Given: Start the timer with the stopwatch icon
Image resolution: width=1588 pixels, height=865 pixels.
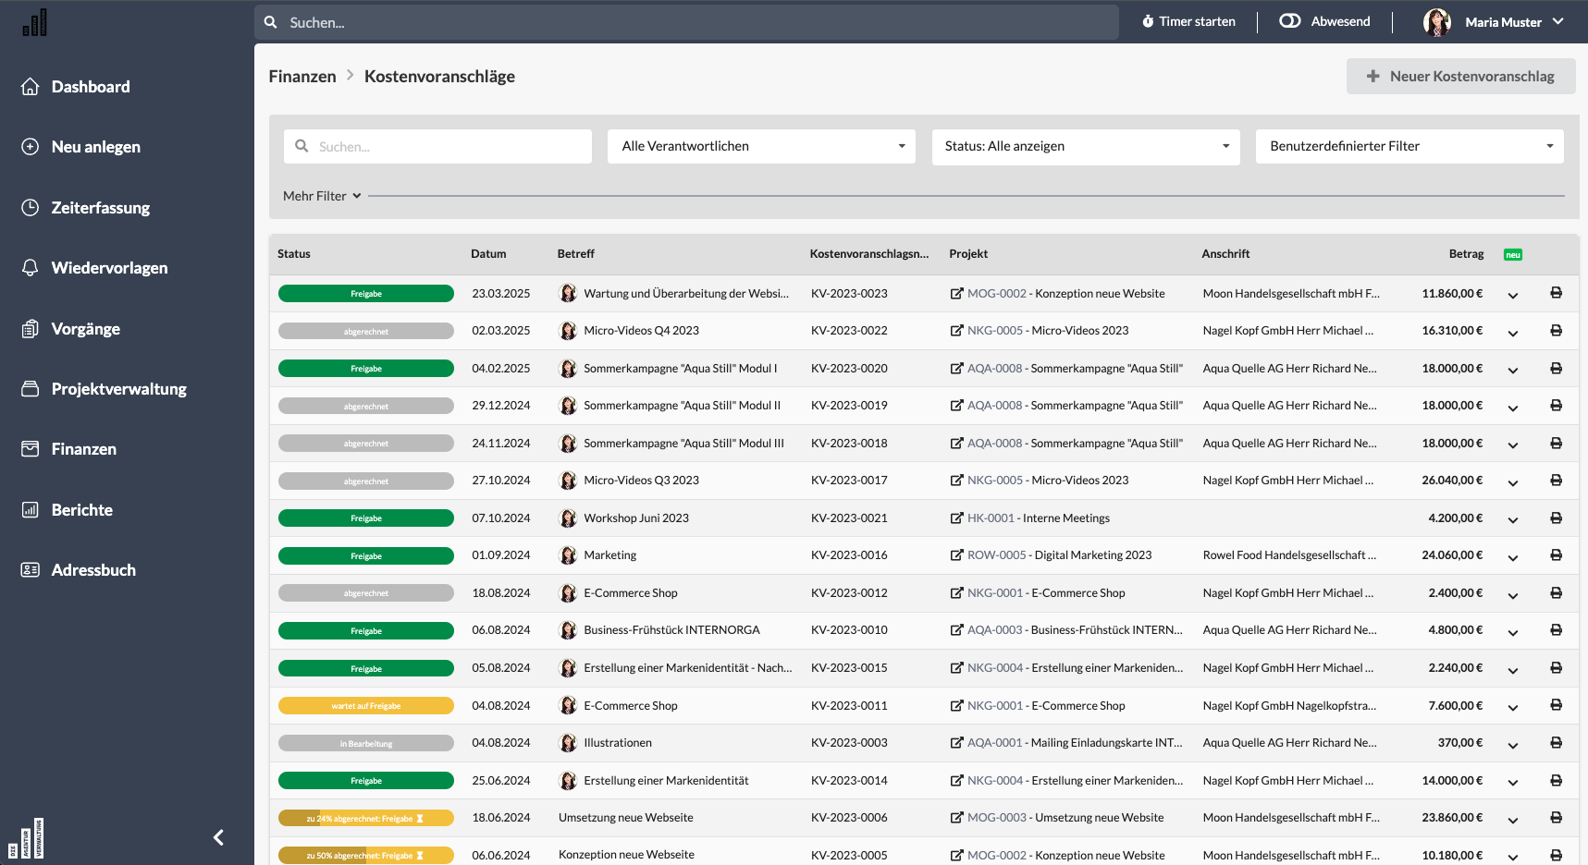Looking at the screenshot, I should 1147,20.
